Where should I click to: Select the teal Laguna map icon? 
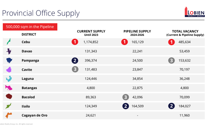tap(9, 79)
